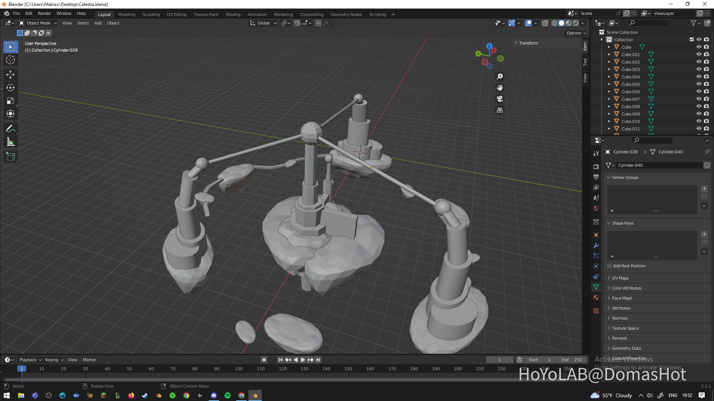This screenshot has width=714, height=401.
Task: Click the End frame field showing 250
Action: (572, 359)
